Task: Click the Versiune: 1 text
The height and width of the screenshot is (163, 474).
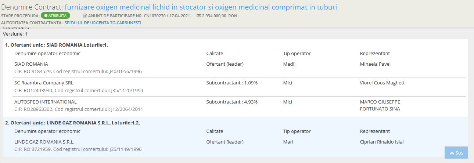Action: pos(15,34)
